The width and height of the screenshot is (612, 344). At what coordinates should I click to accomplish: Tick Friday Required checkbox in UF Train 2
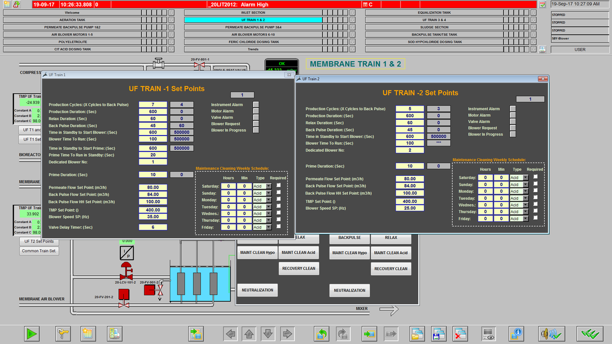click(x=535, y=218)
